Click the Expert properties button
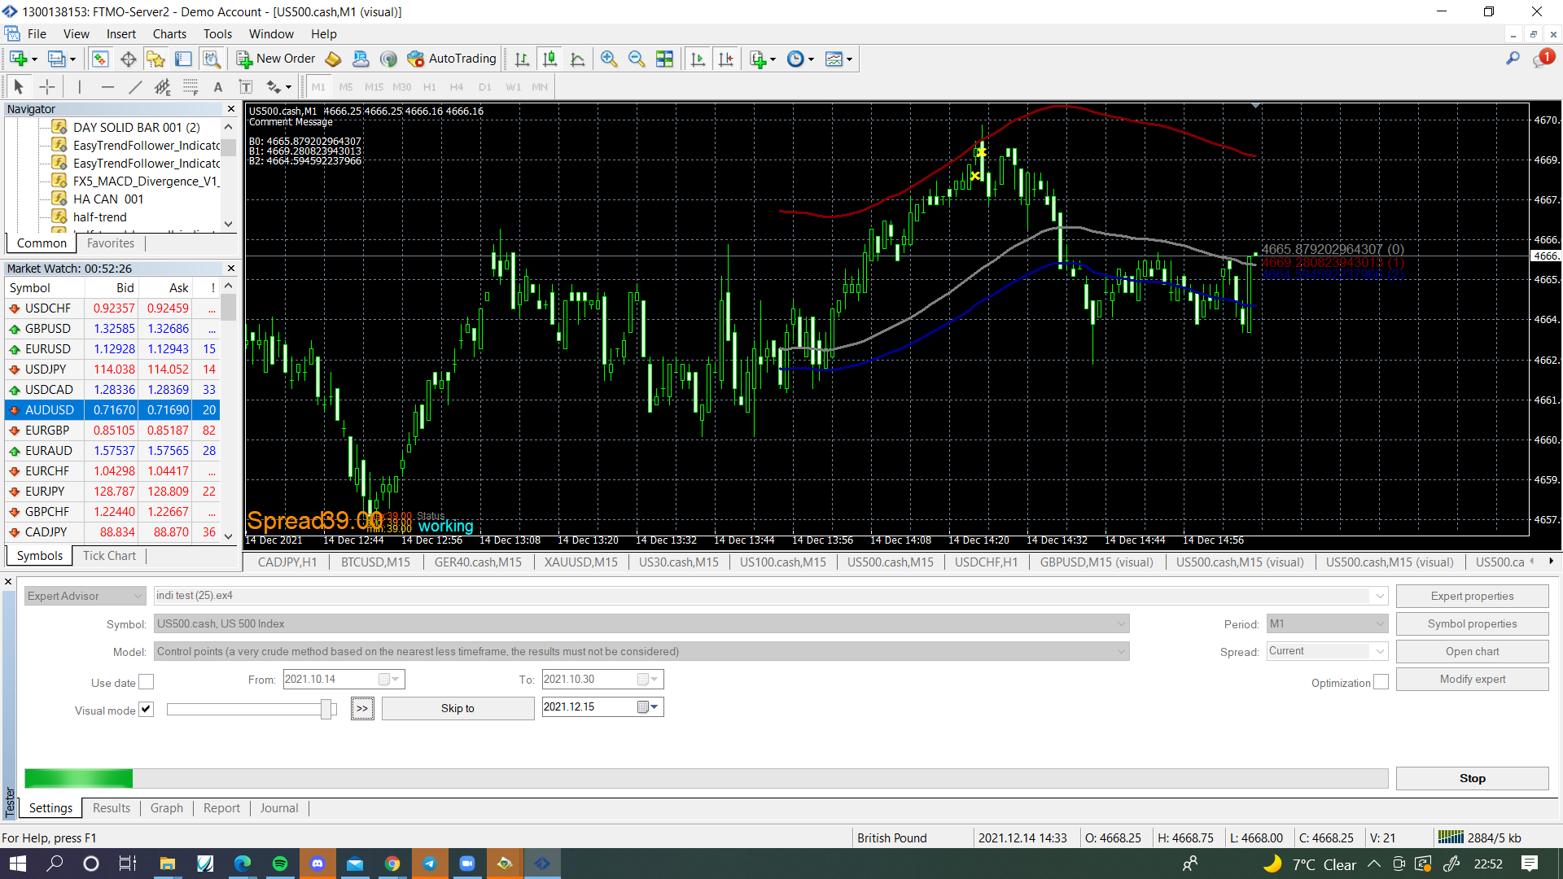This screenshot has width=1563, height=879. (1472, 596)
